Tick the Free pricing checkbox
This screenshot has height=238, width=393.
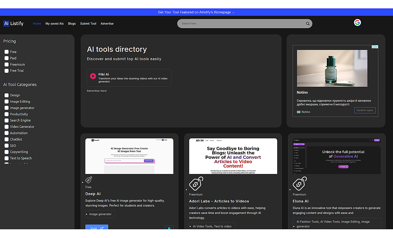point(6,52)
